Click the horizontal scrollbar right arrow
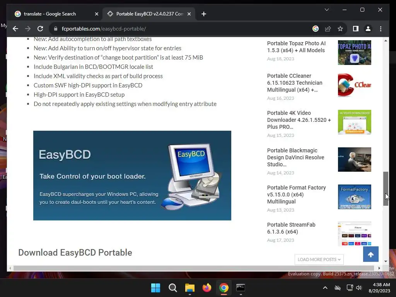 [x=379, y=268]
